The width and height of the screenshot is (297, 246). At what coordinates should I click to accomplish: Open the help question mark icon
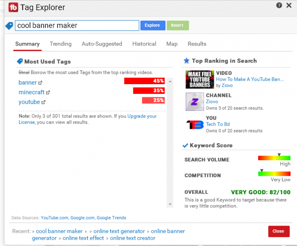point(279,5)
